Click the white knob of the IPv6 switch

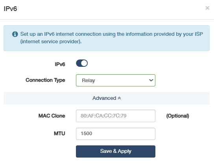pos(84,63)
